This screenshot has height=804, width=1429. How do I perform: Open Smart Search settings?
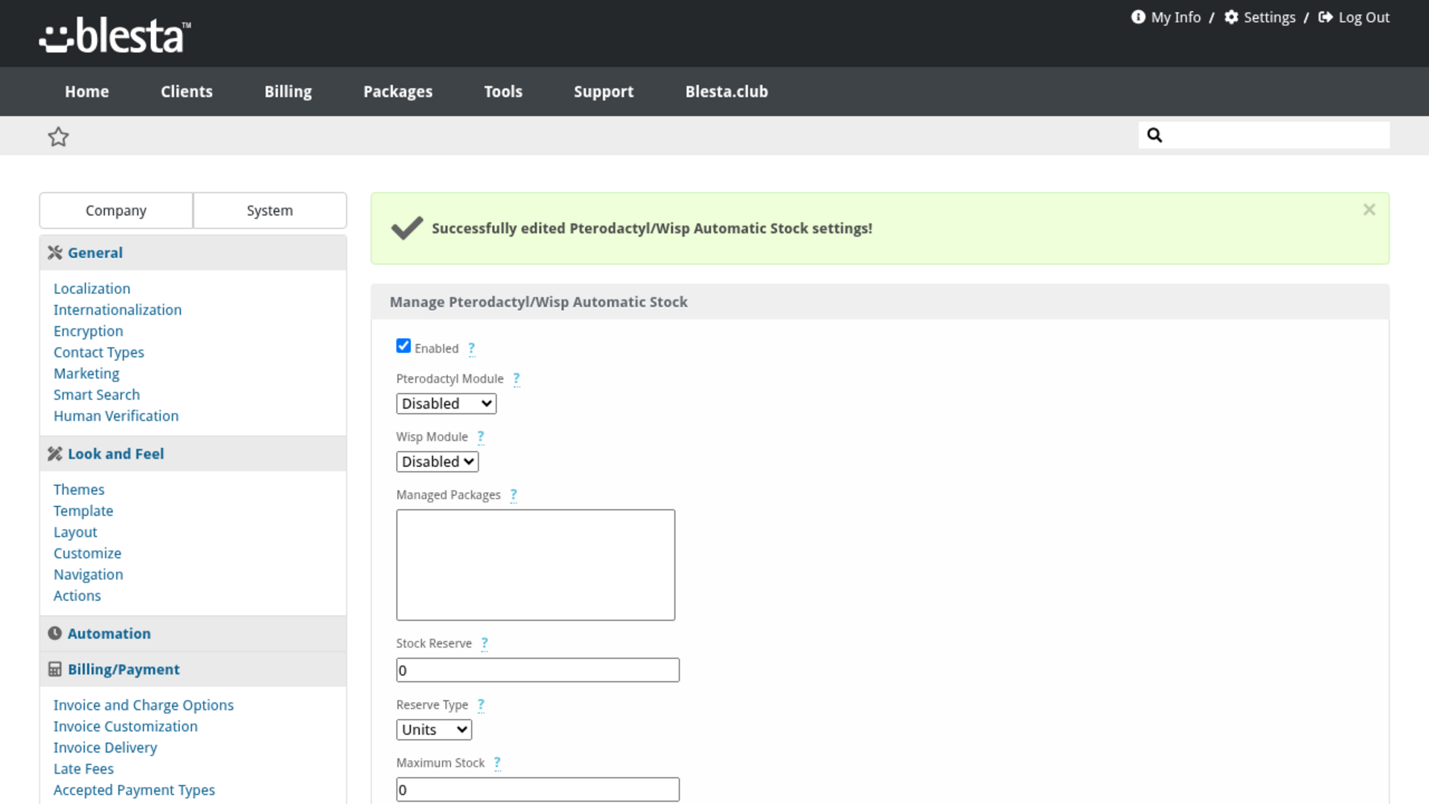97,395
